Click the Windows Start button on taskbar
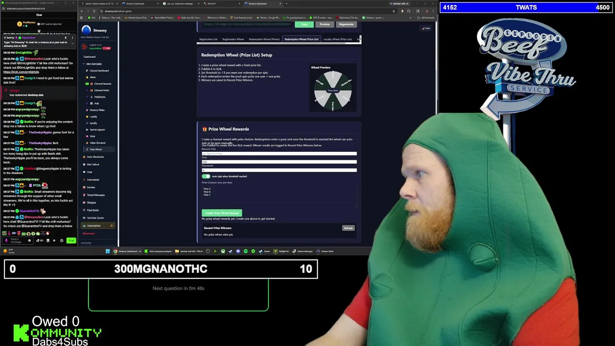Screen dimensions: 615x346 click(108, 251)
